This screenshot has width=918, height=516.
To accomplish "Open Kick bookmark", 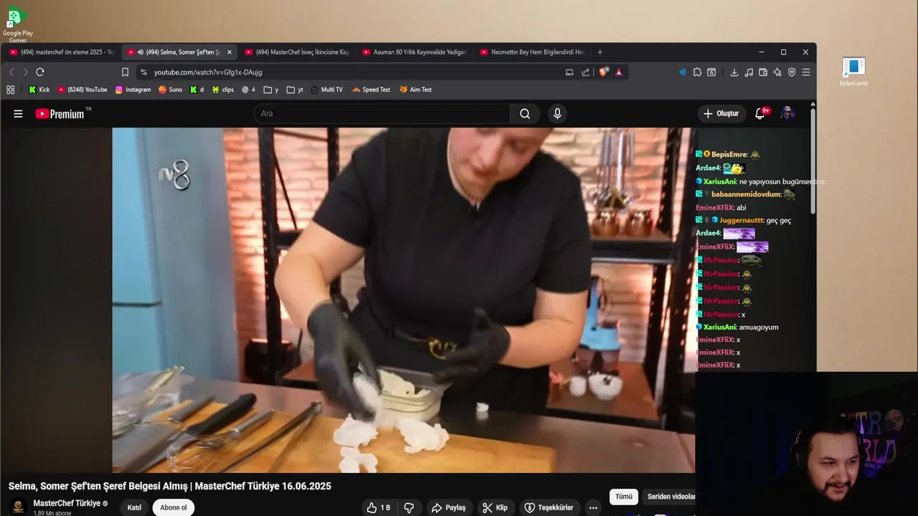I will pyautogui.click(x=39, y=90).
